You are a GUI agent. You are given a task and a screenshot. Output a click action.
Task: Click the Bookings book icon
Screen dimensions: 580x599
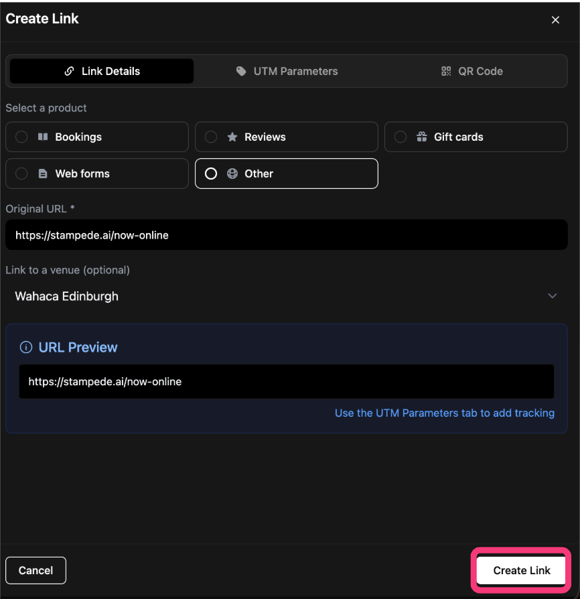click(43, 137)
